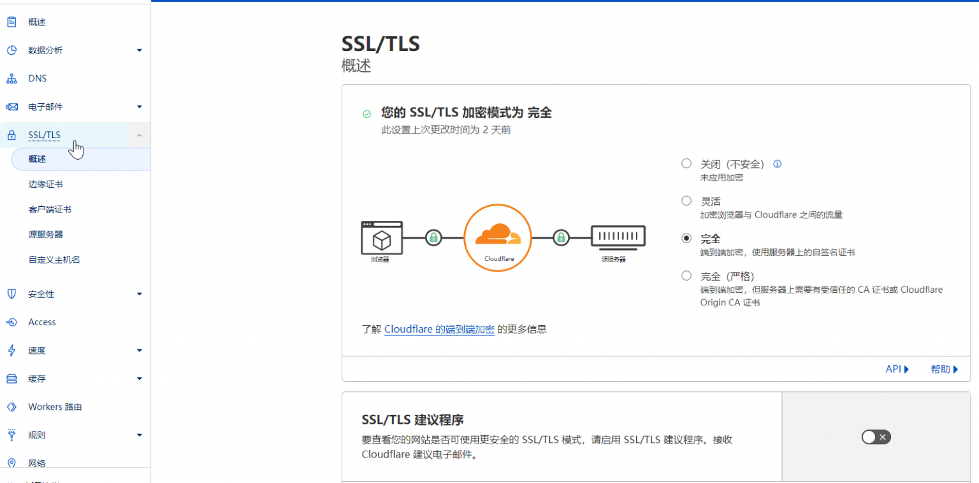Screen dimensions: 979x483
Task: Click the 缓存 storage icon
Action: 11,379
